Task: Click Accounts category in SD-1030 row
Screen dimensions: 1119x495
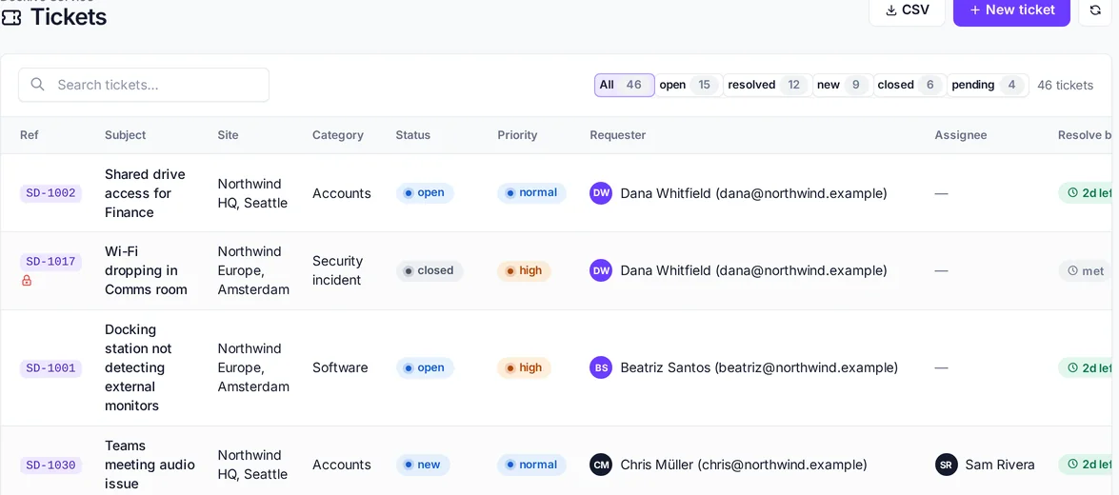Action: [342, 465]
